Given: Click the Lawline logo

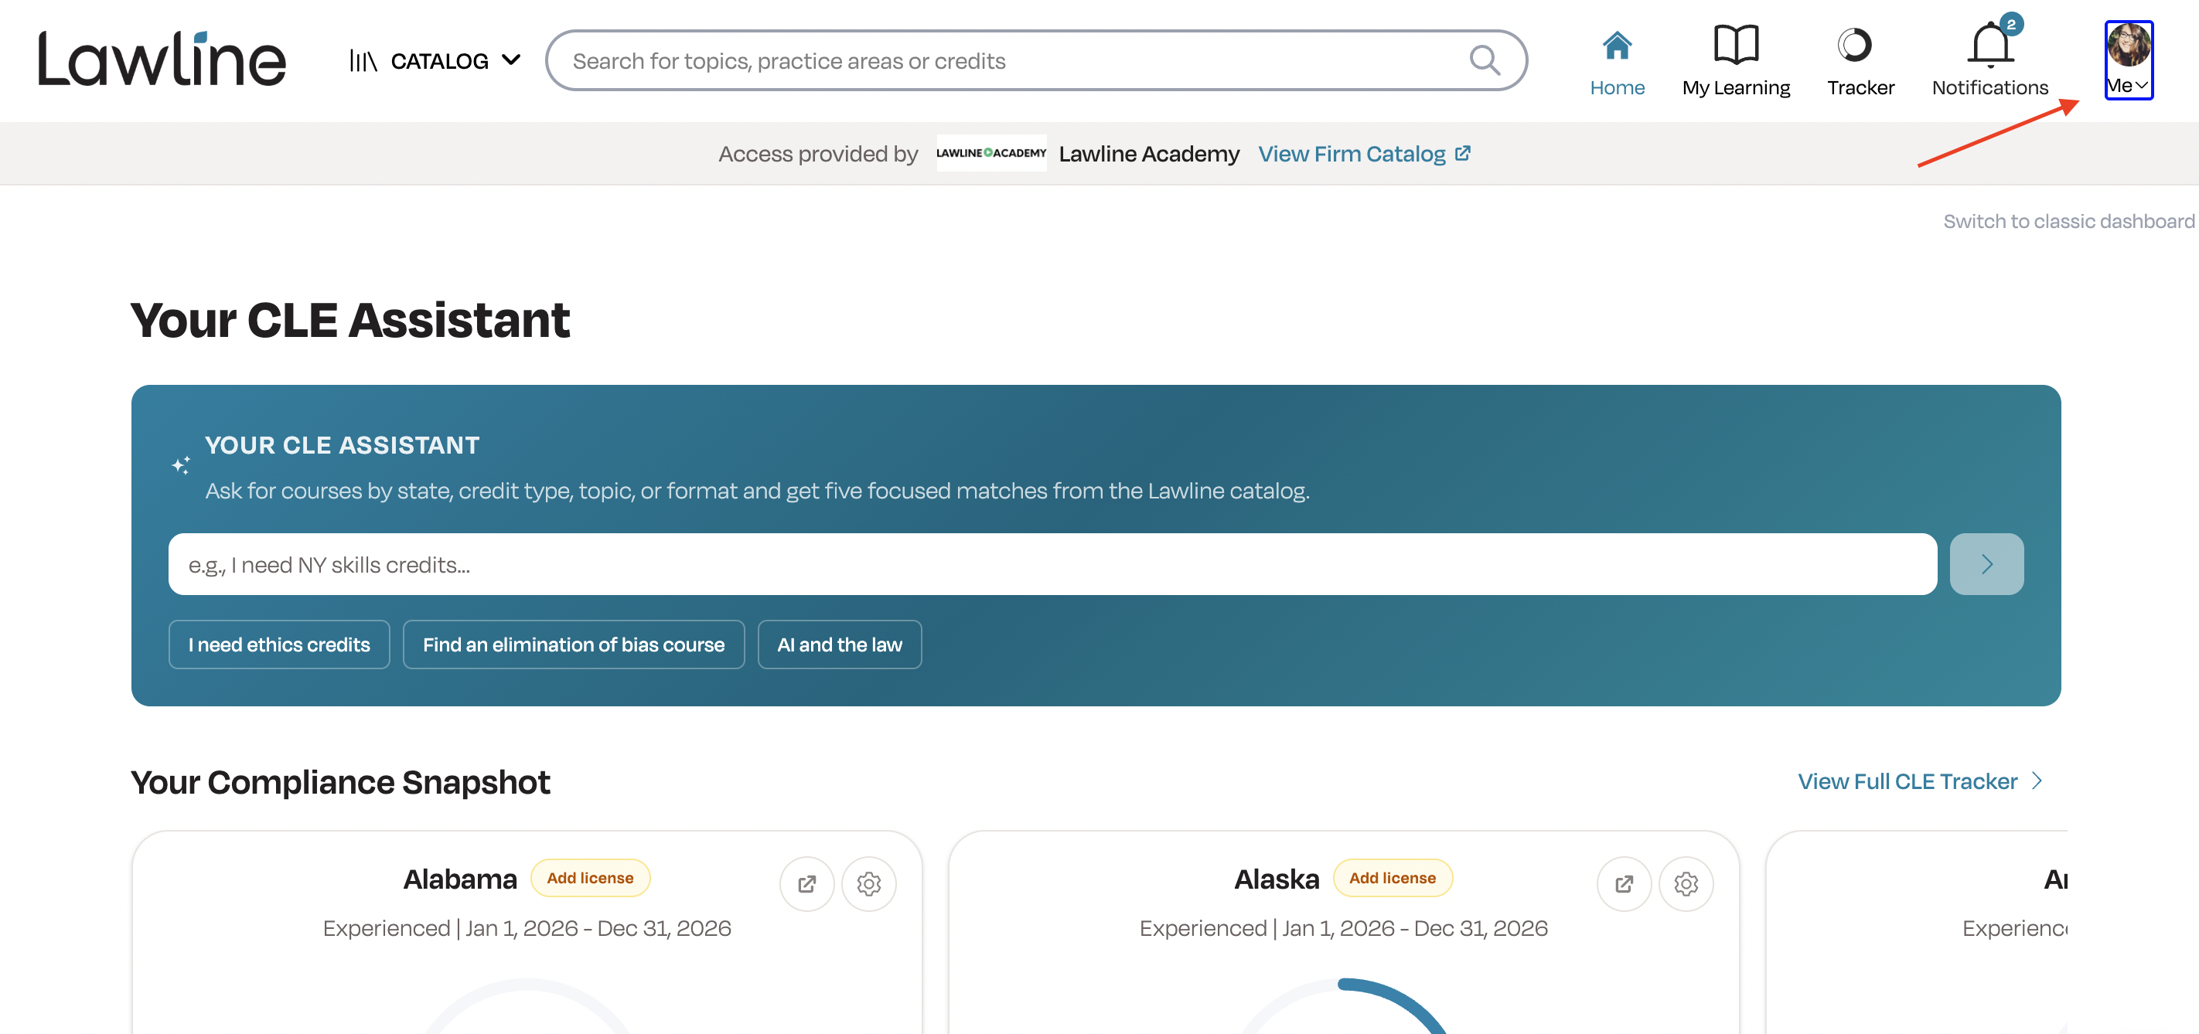Looking at the screenshot, I should (x=162, y=59).
